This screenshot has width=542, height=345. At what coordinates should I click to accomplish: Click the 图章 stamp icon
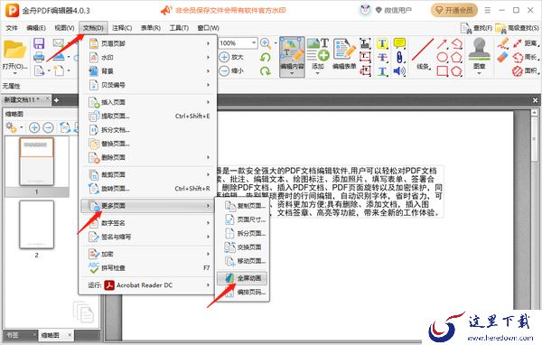click(479, 53)
